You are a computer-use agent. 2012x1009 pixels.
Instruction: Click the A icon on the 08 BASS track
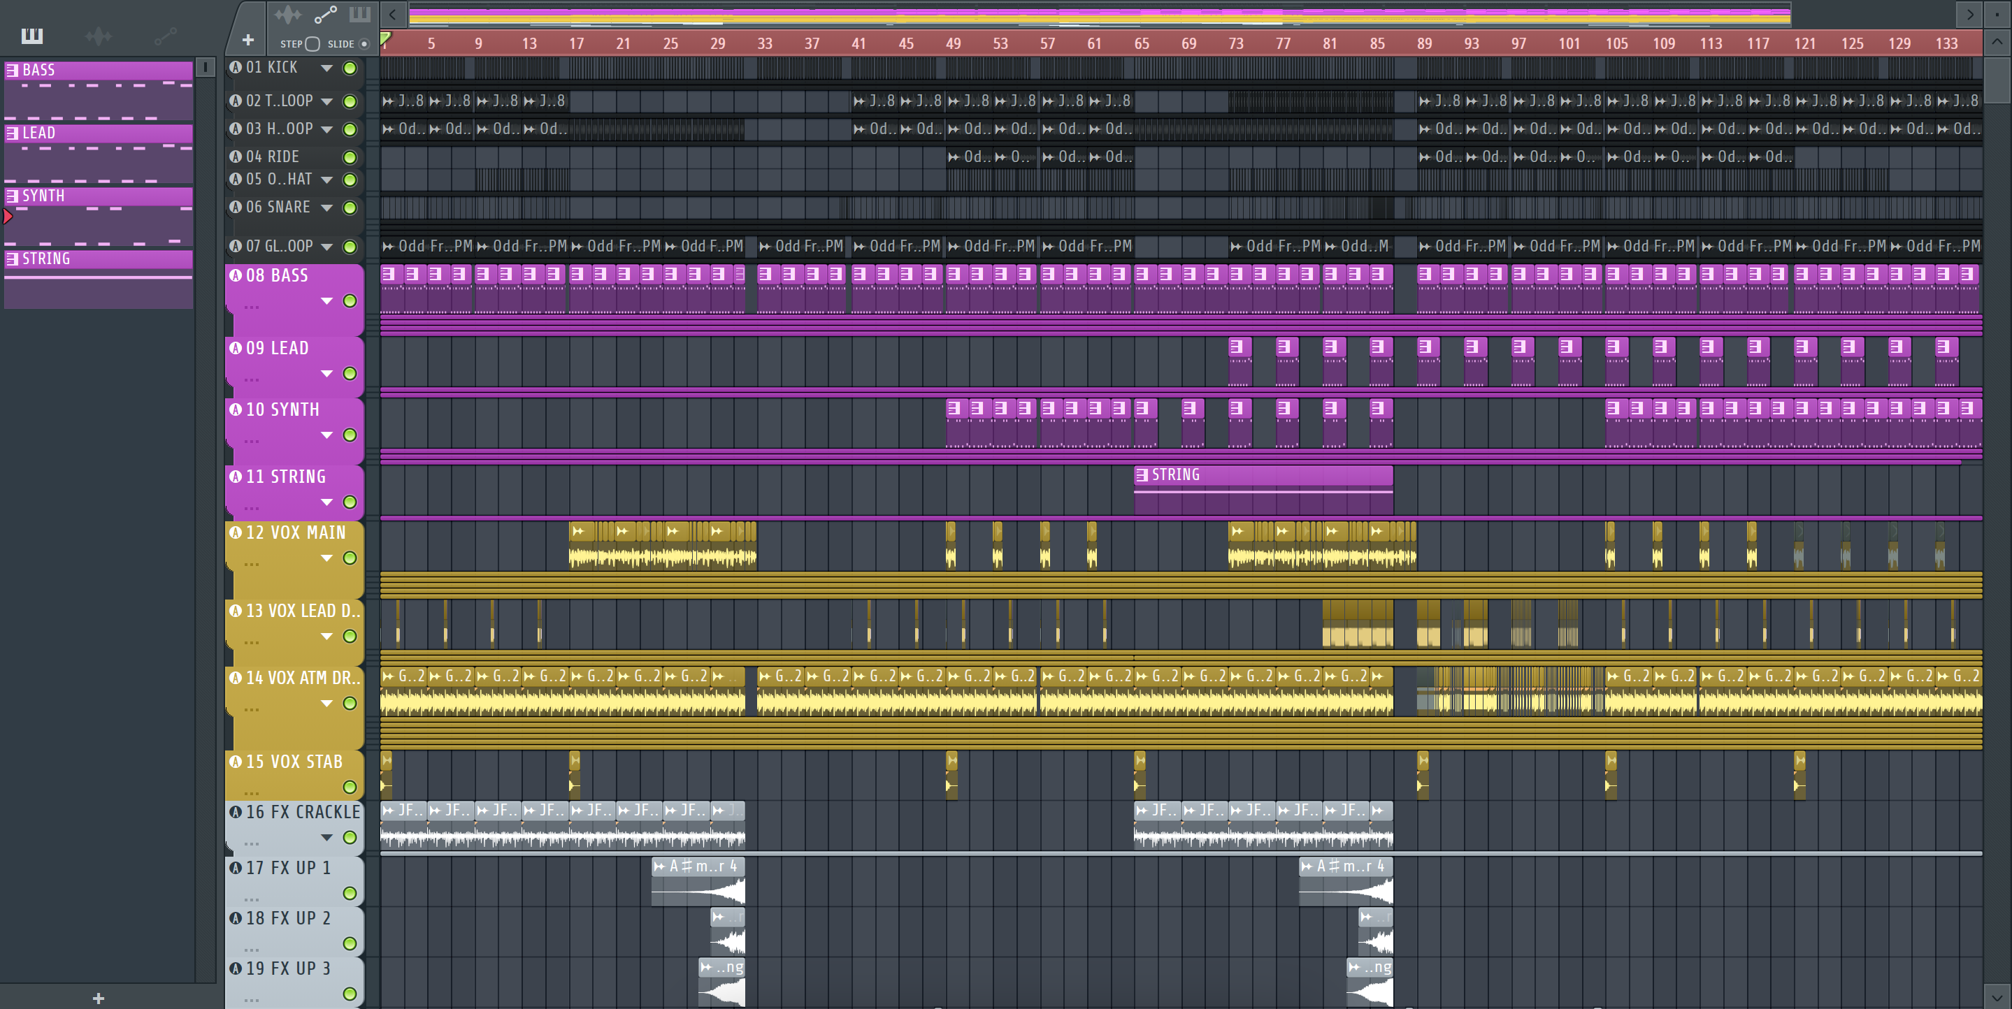coord(236,275)
